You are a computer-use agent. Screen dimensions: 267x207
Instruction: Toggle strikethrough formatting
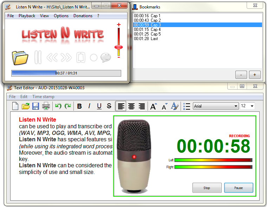coord(109,106)
